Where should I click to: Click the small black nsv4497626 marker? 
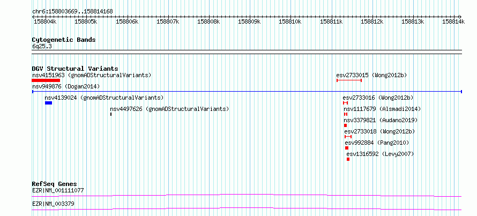click(x=111, y=114)
